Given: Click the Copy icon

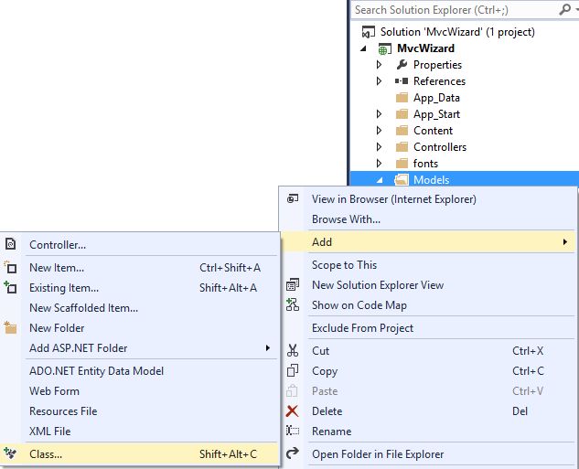Looking at the screenshot, I should pyautogui.click(x=293, y=370).
